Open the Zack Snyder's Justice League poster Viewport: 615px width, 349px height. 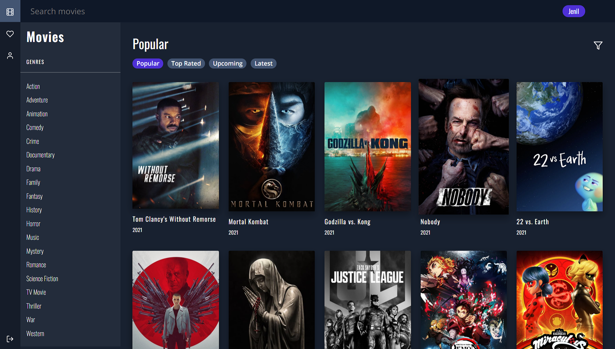tap(368, 300)
